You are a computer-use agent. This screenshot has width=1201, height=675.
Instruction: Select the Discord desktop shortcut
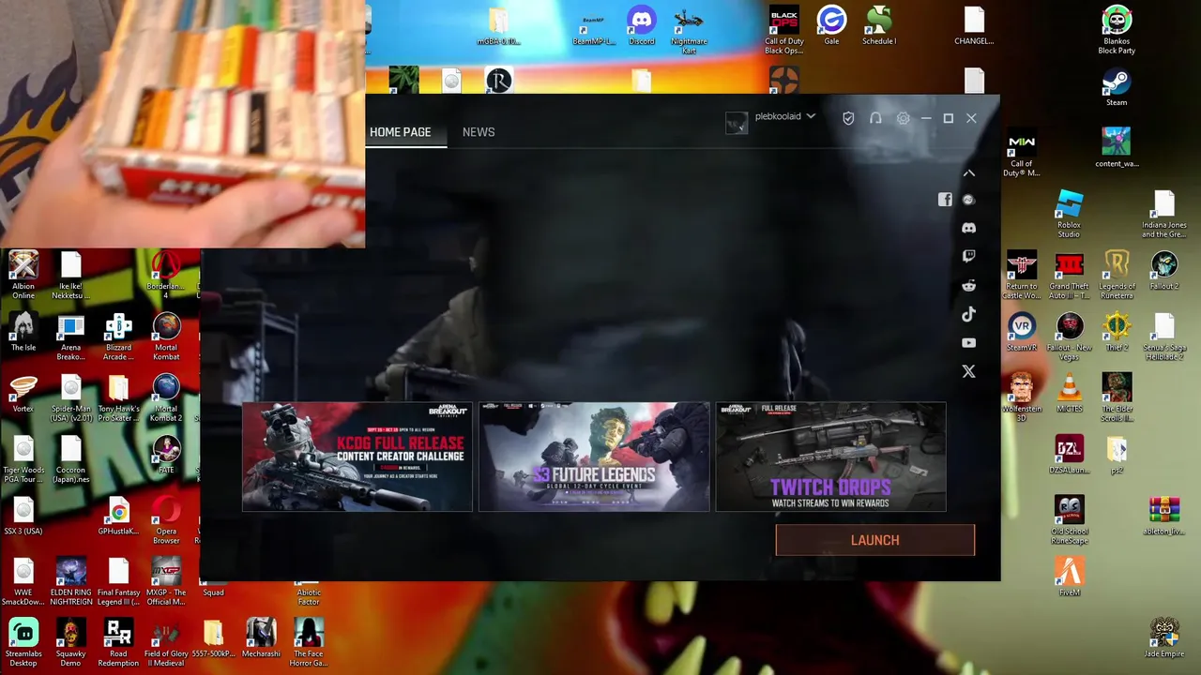tap(642, 26)
